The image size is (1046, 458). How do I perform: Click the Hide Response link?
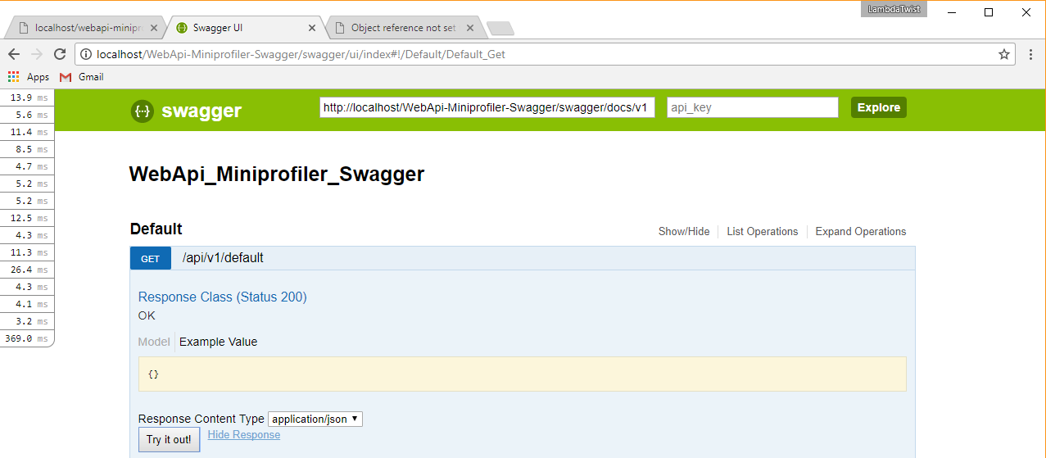tap(243, 435)
